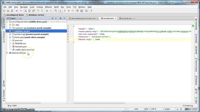Viewport: 200px width, 112px height.
Task: Expand the database-service module
Action: (x=10, y=31)
